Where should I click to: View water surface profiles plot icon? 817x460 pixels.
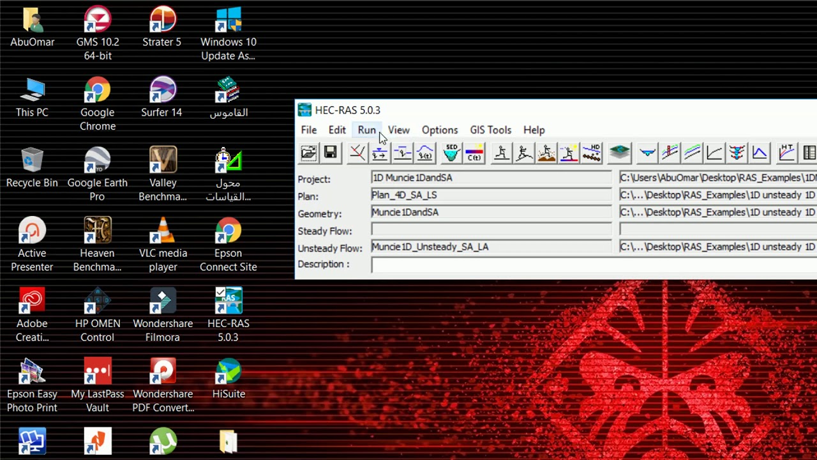[670, 153]
